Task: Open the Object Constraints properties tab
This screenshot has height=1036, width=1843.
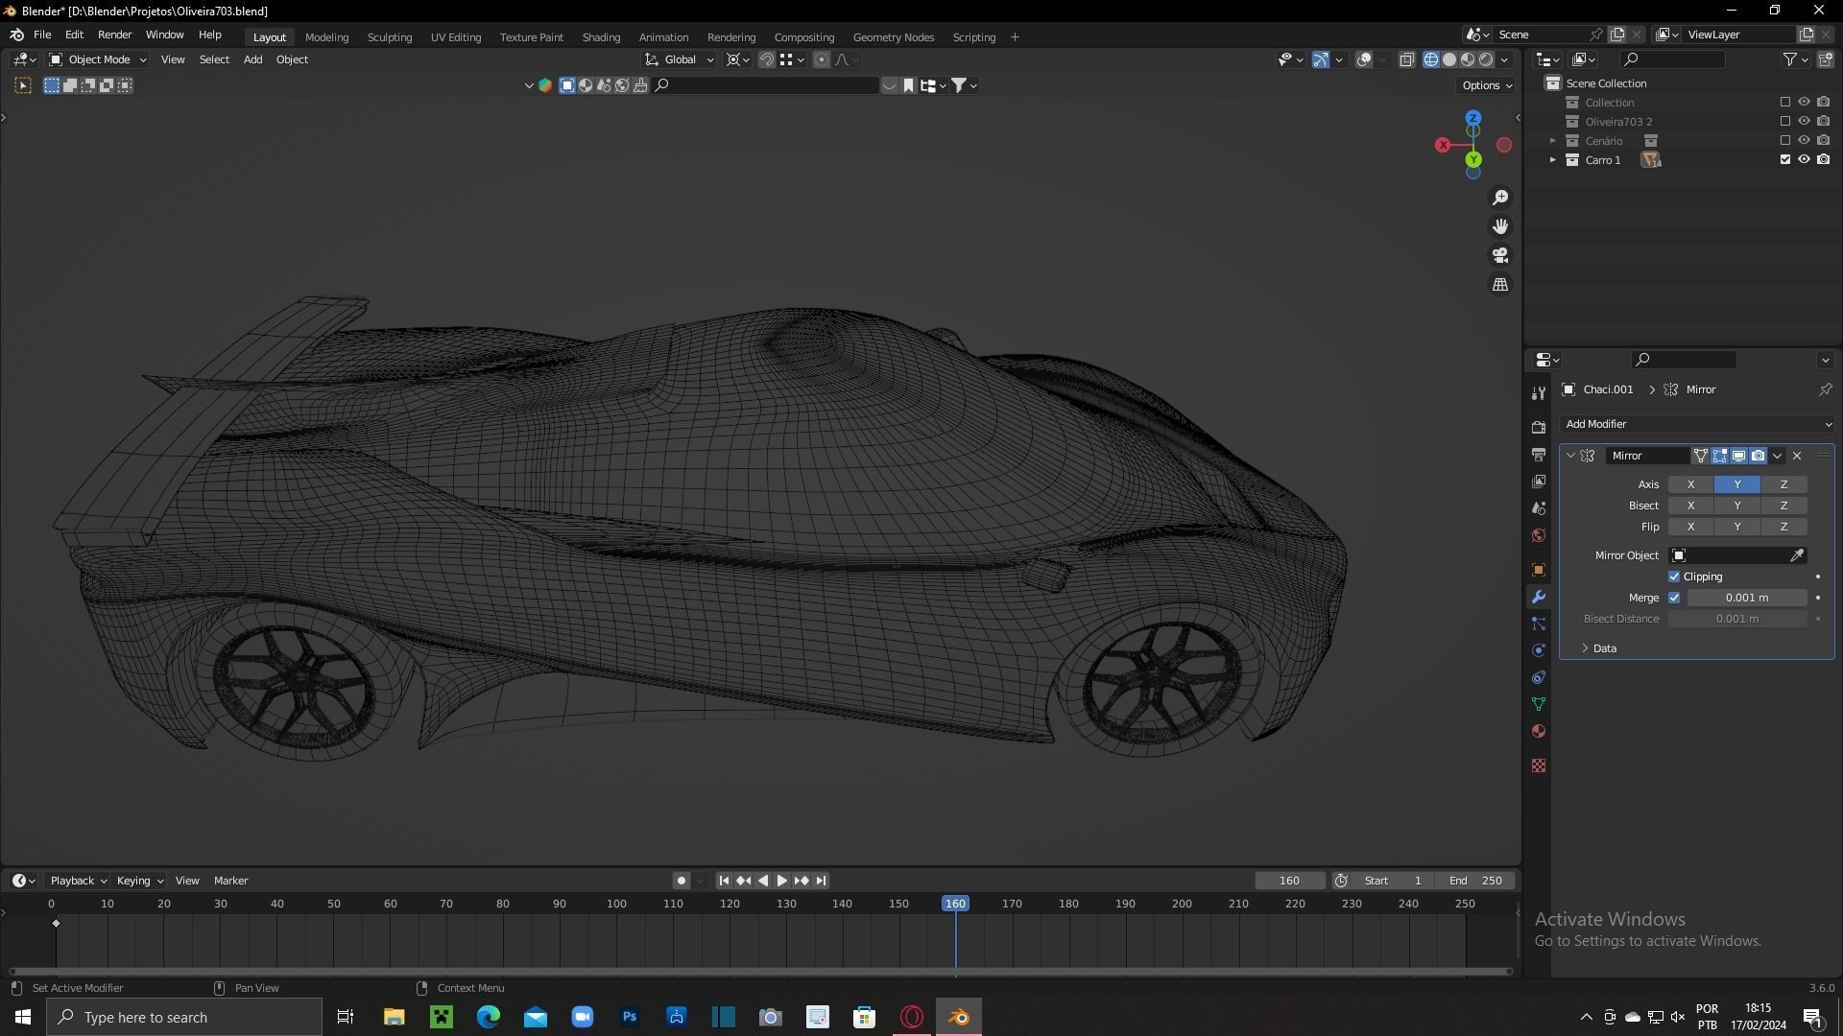Action: coord(1539,677)
